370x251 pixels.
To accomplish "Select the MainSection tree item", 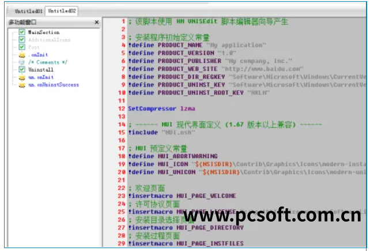I will click(x=43, y=32).
